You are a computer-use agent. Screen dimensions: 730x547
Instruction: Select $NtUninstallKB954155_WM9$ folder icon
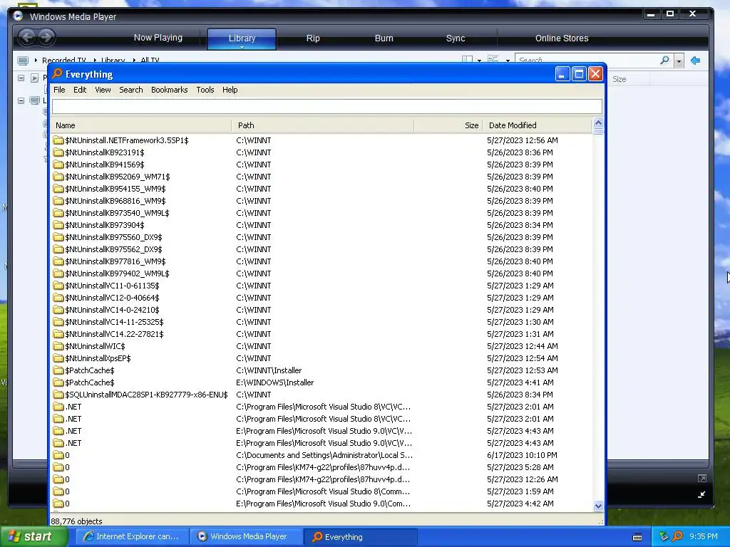click(x=58, y=188)
